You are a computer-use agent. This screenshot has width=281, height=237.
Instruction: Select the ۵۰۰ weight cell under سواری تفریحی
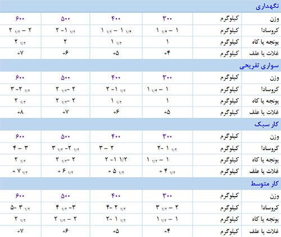[65, 77]
